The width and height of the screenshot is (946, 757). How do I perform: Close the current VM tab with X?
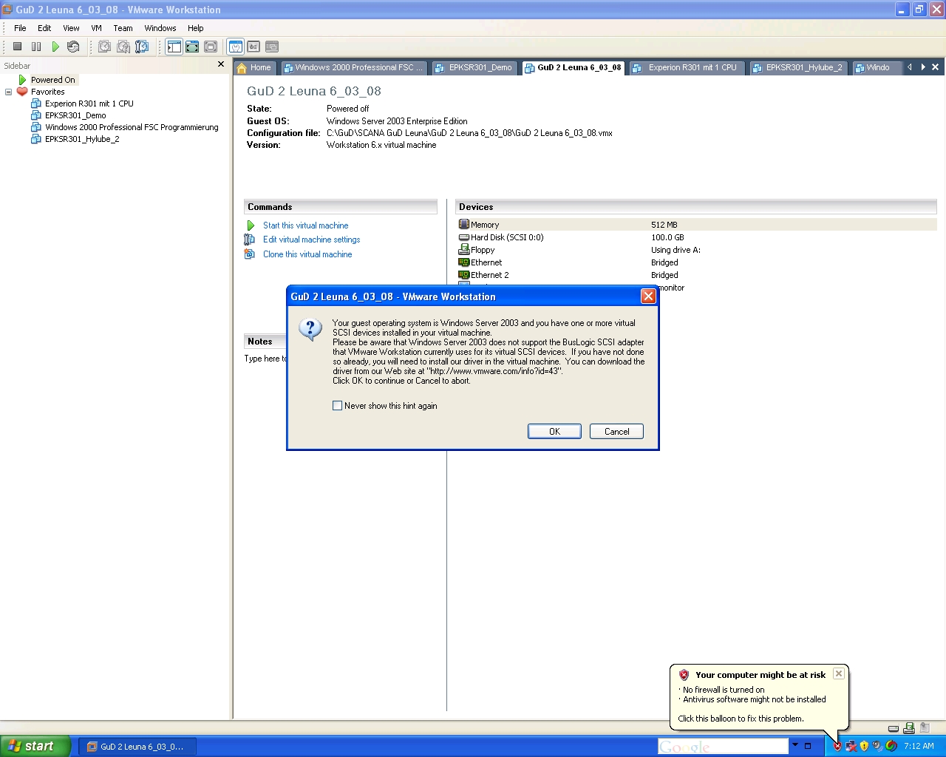(x=935, y=67)
